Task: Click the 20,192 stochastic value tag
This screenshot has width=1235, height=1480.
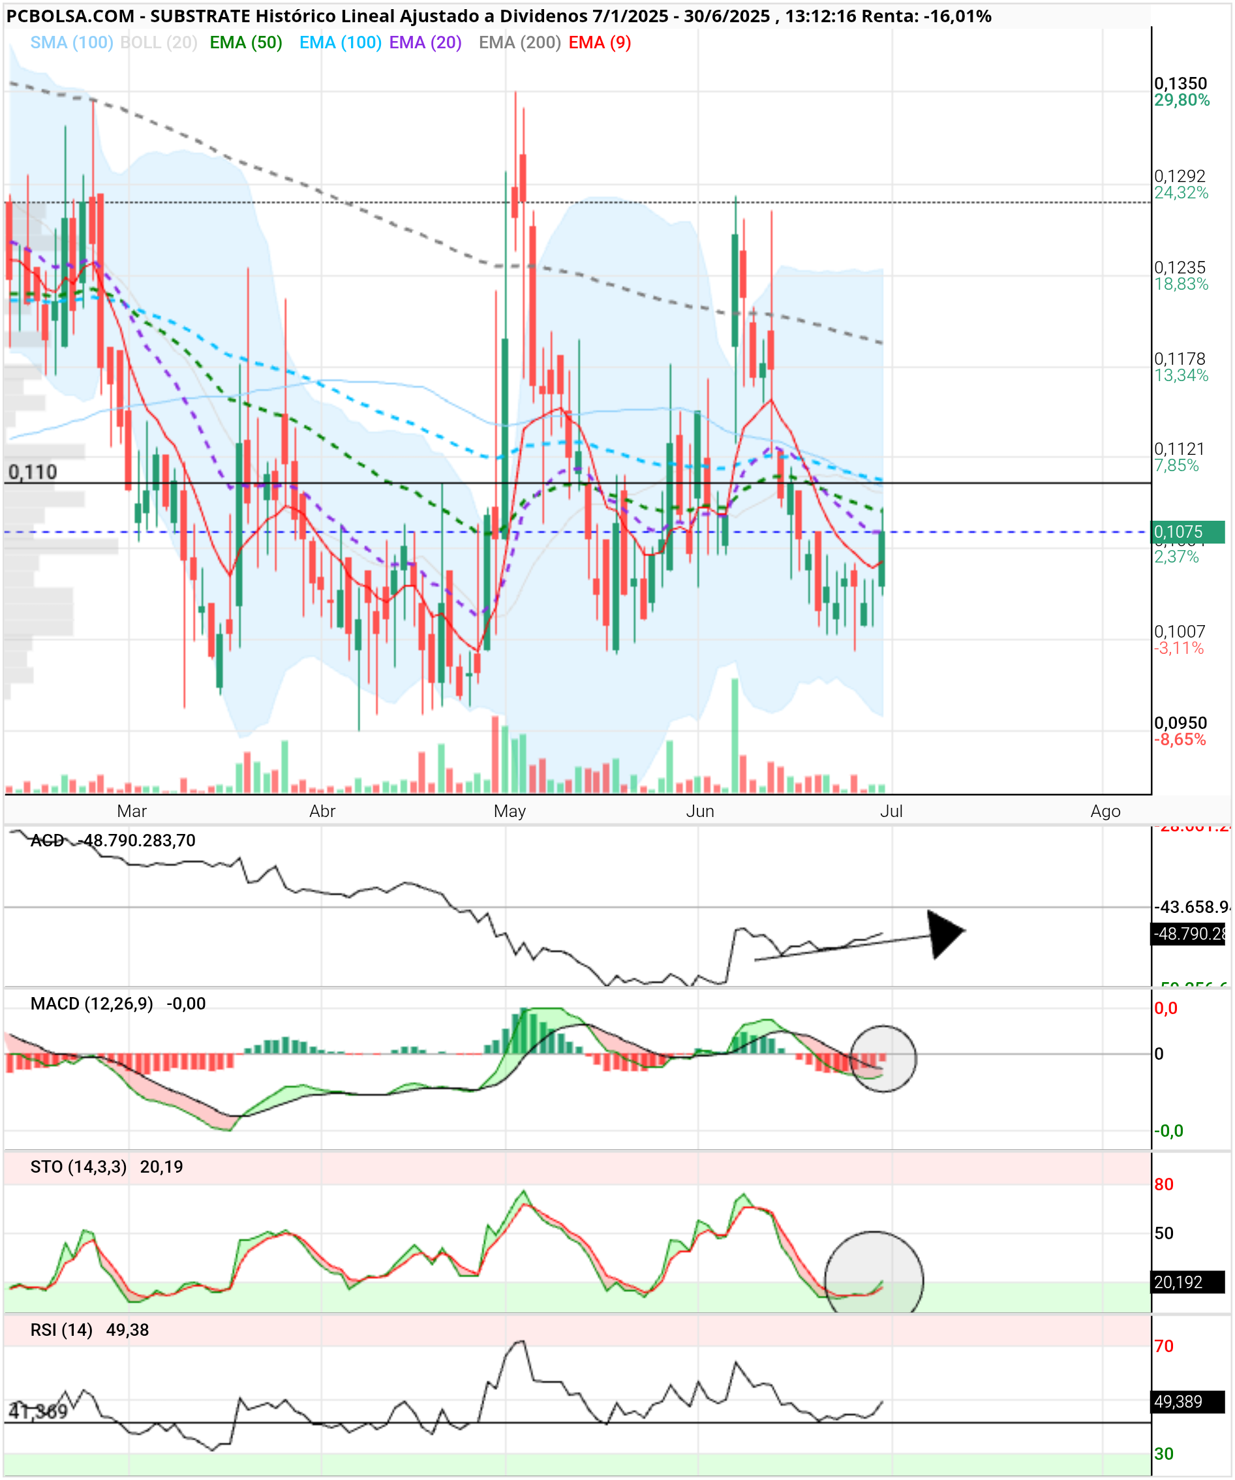Action: 1188,1282
